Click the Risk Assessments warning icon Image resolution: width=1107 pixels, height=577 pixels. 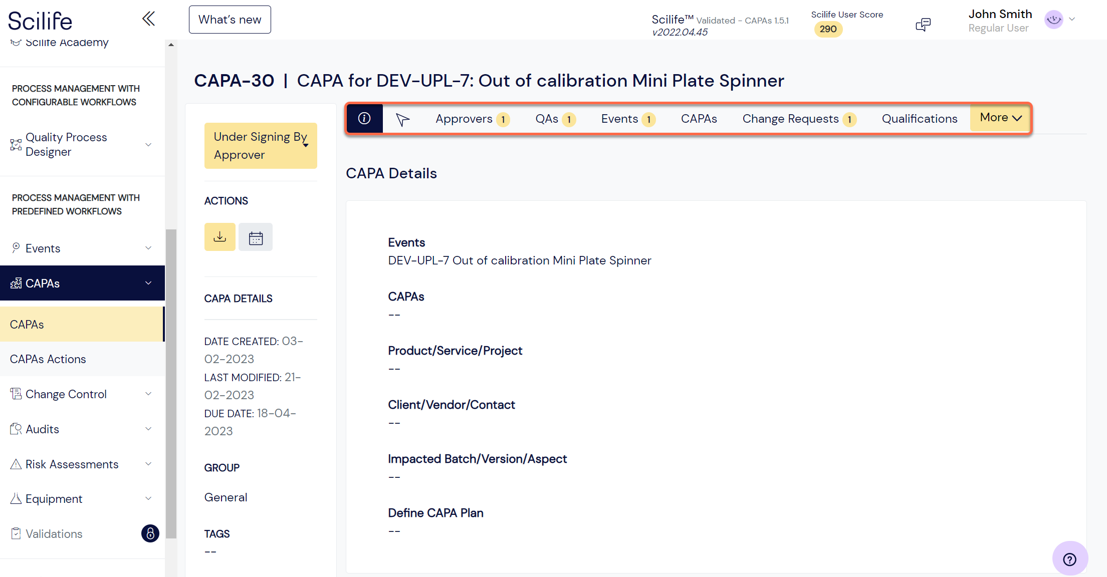click(16, 464)
